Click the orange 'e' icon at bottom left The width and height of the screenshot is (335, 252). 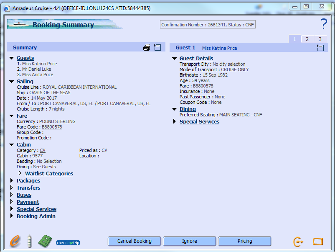[x=15, y=241]
